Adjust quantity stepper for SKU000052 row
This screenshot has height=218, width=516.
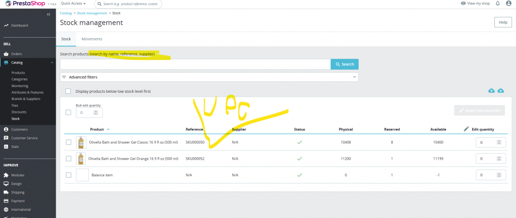(x=499, y=159)
